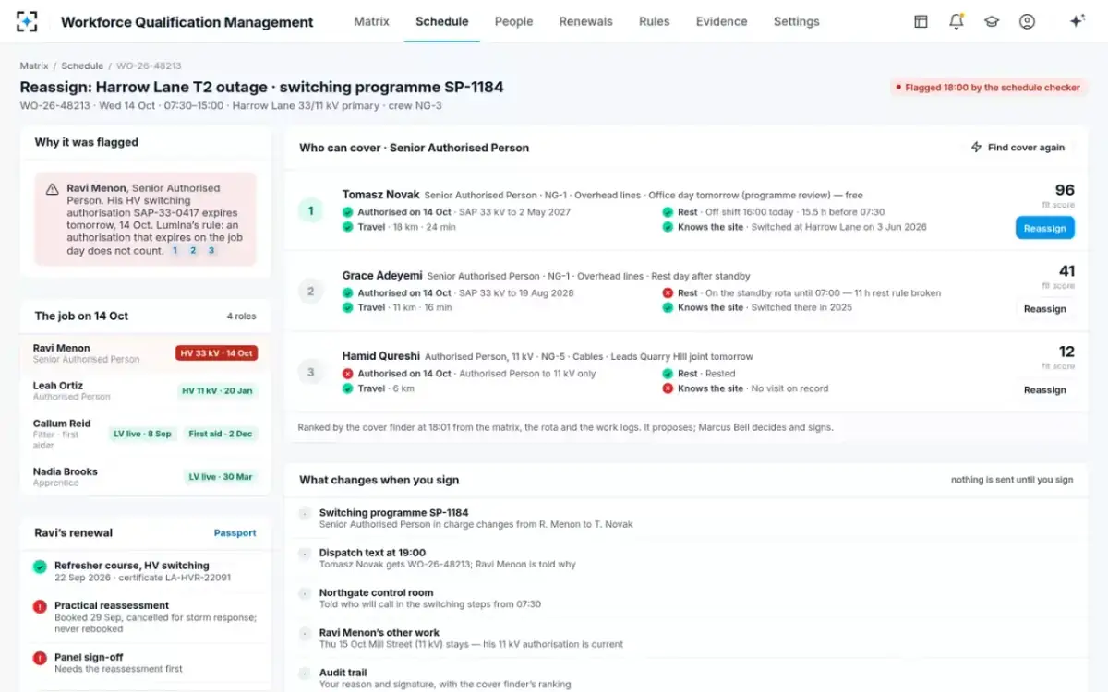Click Callum Reid's LV live · 8 Sep tag
Image resolution: width=1108 pixels, height=692 pixels.
coord(141,434)
